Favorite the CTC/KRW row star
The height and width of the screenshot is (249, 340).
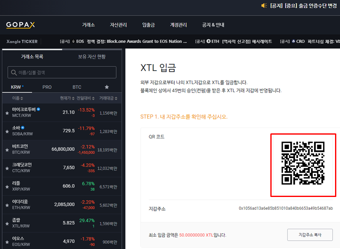[x=7, y=168]
